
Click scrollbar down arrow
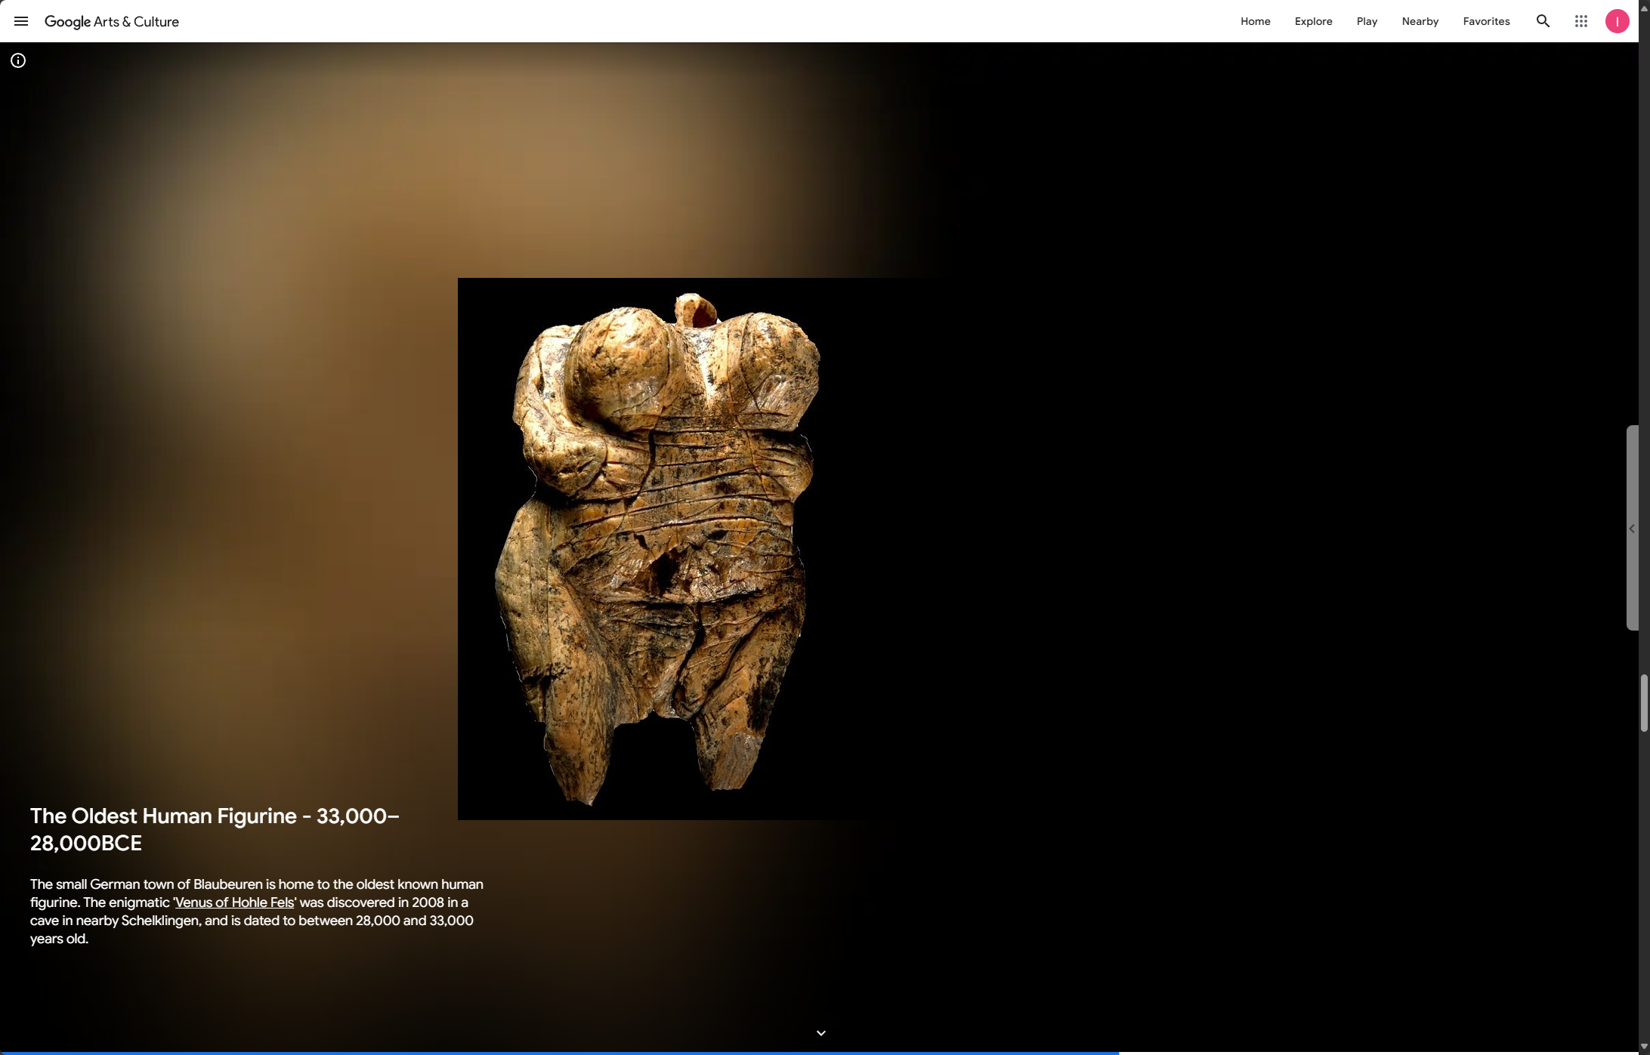(x=1644, y=1046)
